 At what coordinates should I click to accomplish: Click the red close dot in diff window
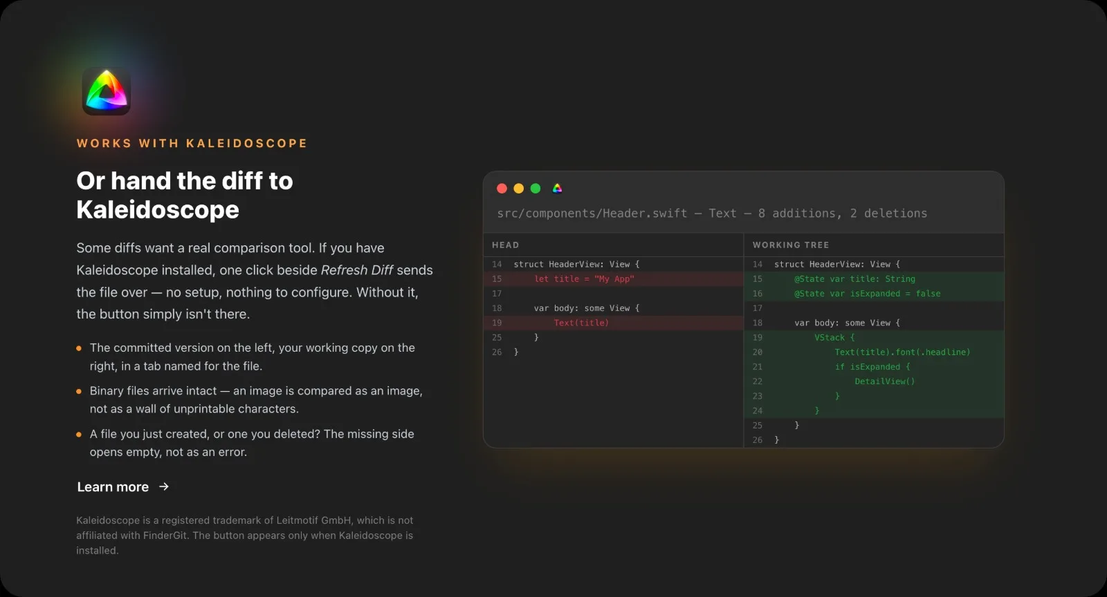pos(502,189)
